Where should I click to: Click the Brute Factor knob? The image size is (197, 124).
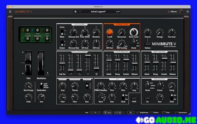tap(134, 32)
